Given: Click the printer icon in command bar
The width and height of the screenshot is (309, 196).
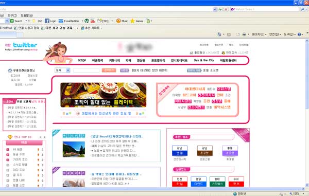Looking at the screenshot, I should 244,34.
